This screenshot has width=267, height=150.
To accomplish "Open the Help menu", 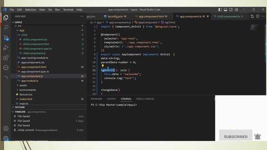I will click(x=79, y=10).
